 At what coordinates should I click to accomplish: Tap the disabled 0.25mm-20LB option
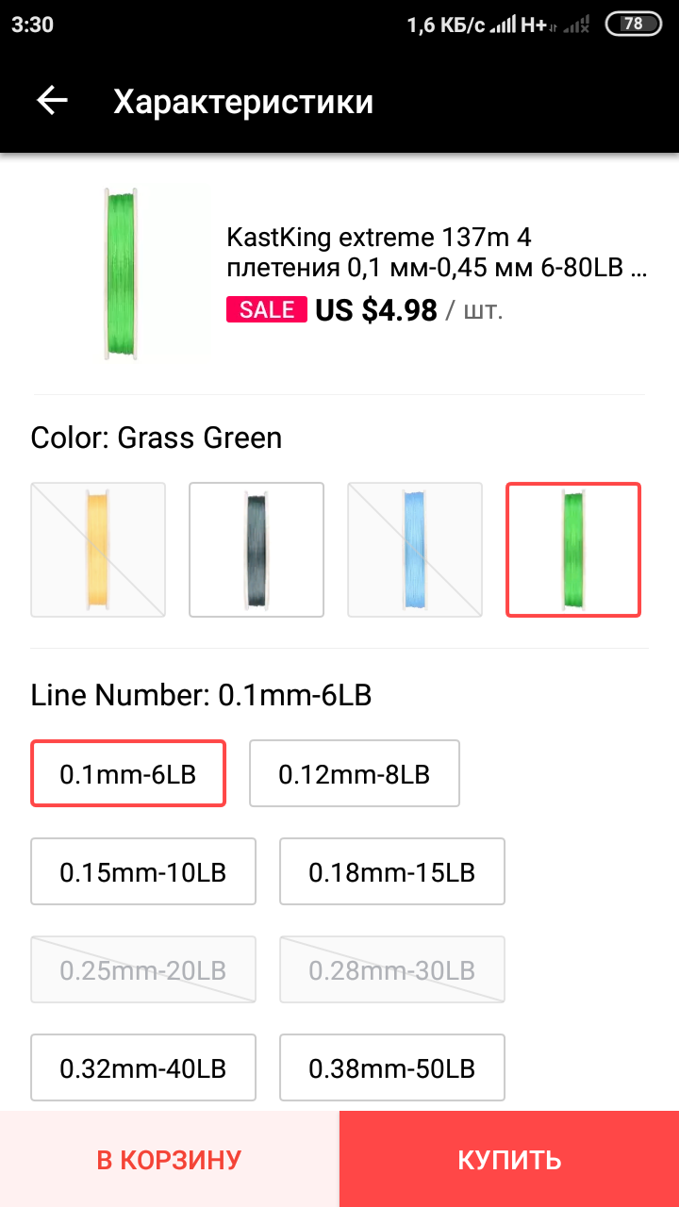click(143, 970)
